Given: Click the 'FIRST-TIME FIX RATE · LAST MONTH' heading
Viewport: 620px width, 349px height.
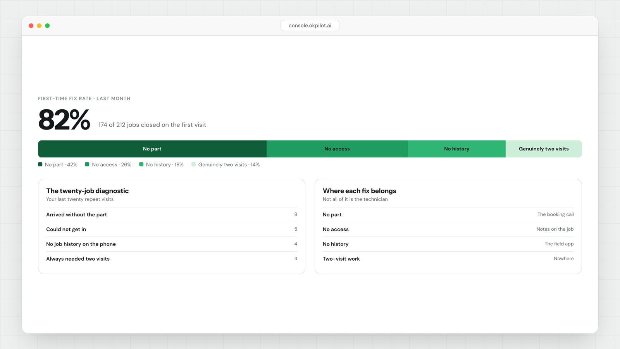Looking at the screenshot, I should 84,98.
